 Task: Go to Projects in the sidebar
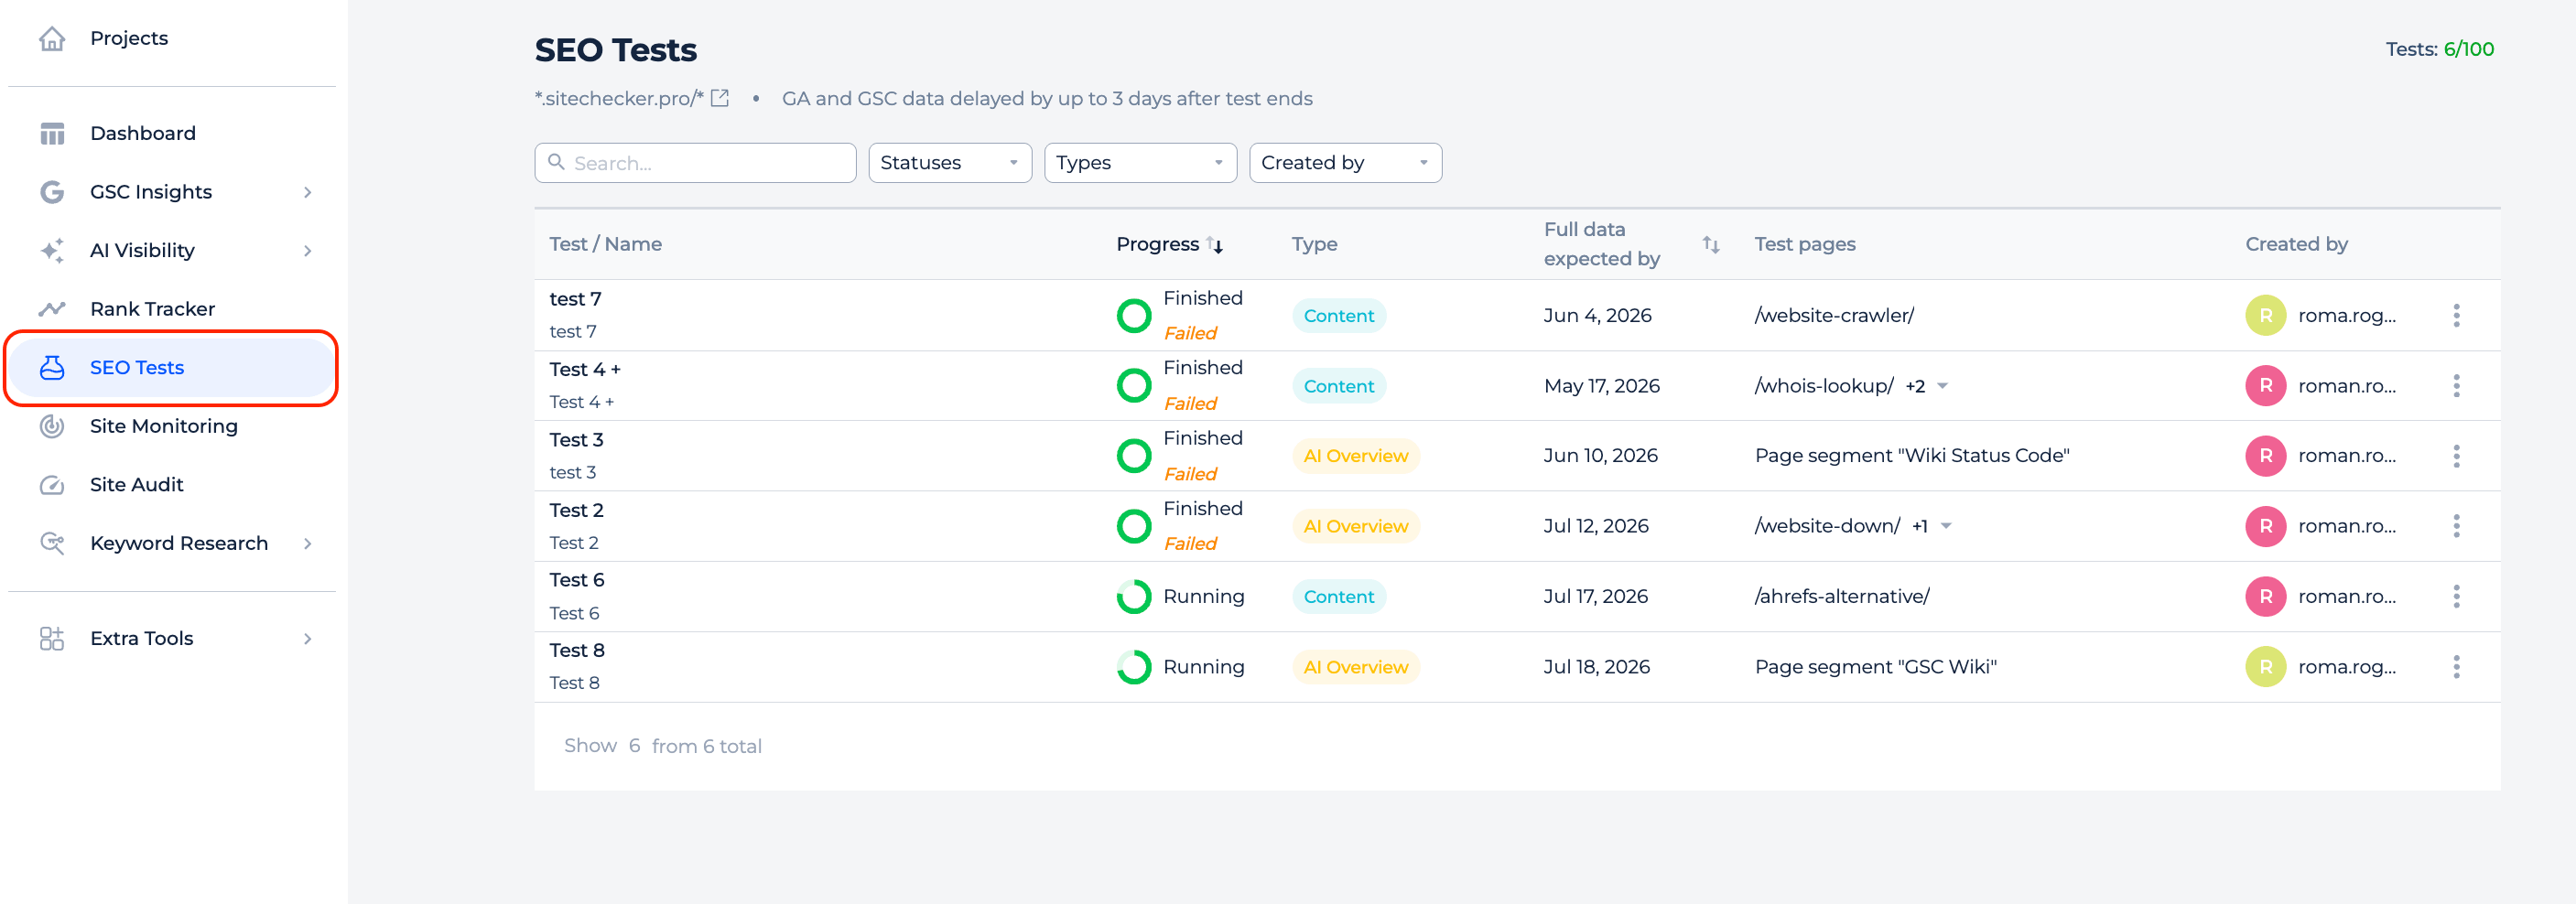129,38
